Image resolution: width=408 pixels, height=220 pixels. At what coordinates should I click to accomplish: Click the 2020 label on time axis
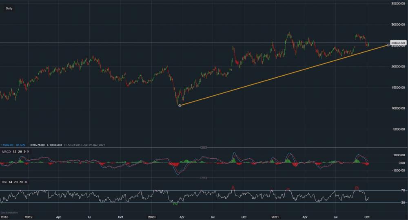(152, 216)
